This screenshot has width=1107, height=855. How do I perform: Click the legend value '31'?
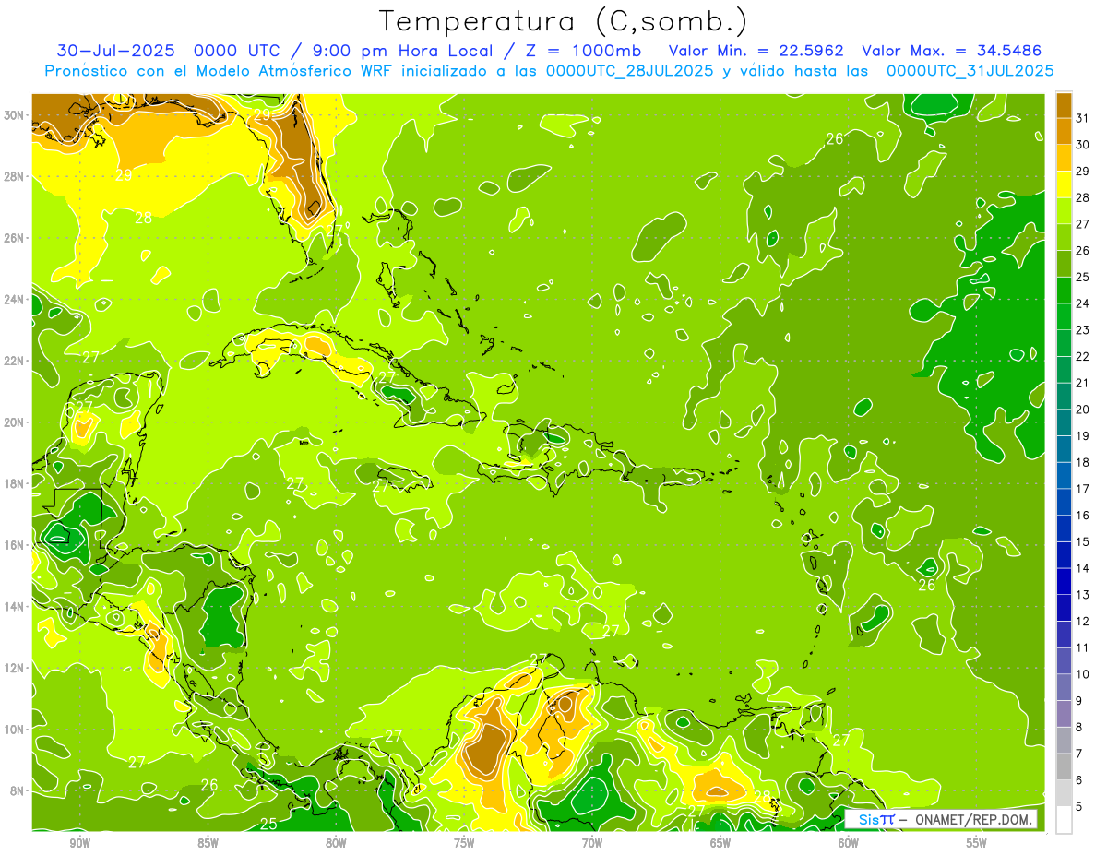pos(1082,118)
